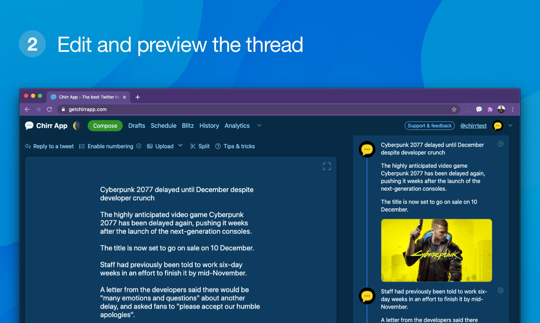Viewport: 540px width, 323px height.
Task: Expand the account dropdown chevron
Action: point(511,125)
